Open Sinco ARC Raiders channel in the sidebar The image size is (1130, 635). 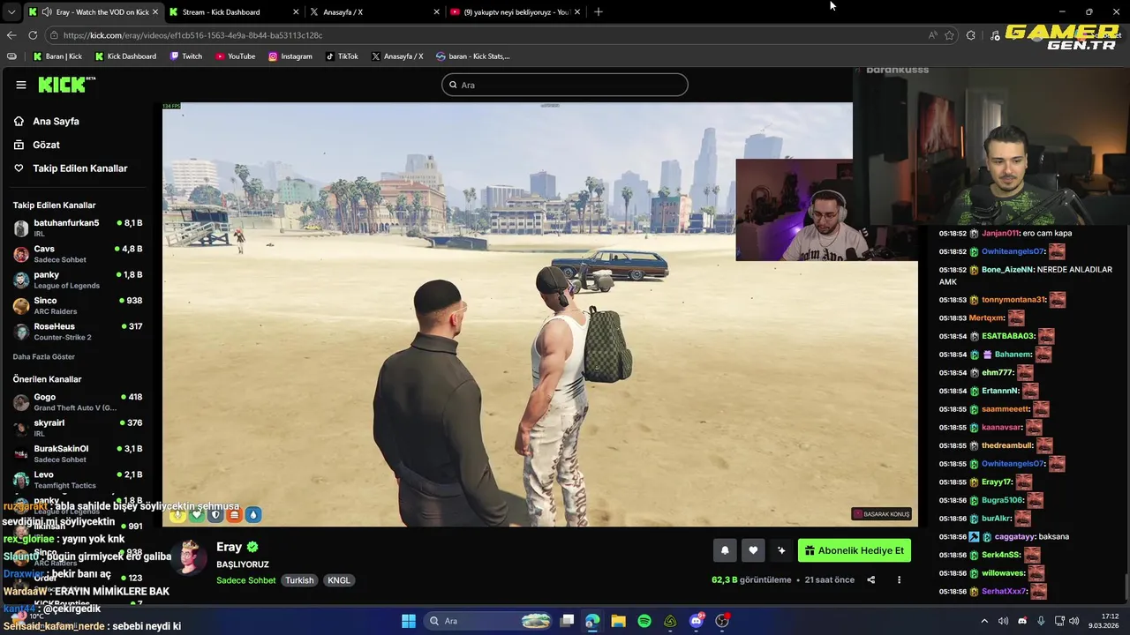(x=78, y=305)
